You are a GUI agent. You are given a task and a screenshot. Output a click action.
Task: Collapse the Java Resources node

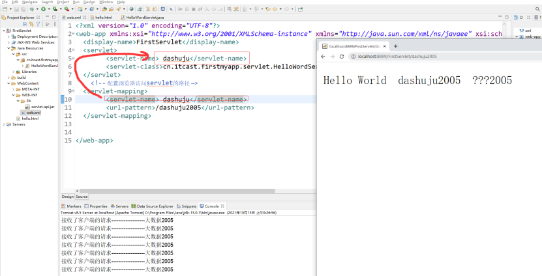point(8,48)
